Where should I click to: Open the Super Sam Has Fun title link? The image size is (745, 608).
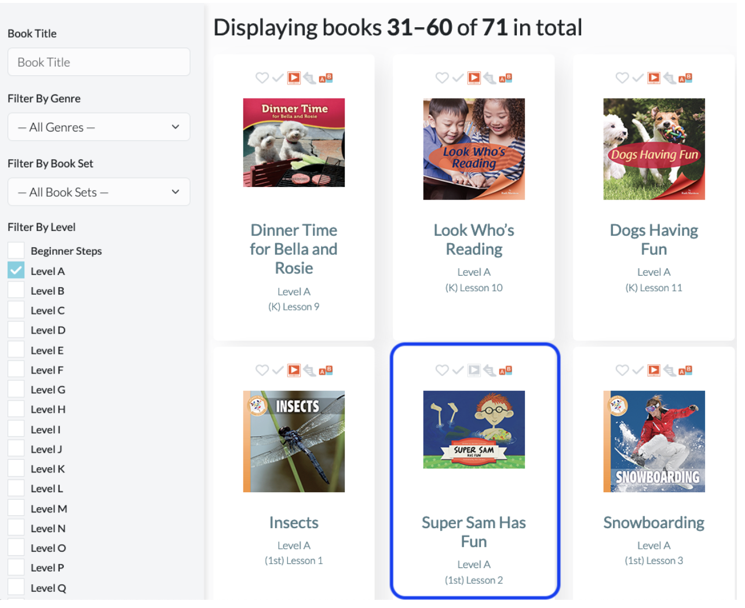pos(474,532)
